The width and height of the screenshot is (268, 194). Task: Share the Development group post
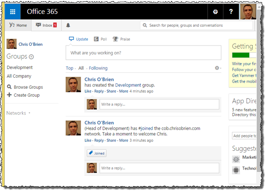[x=111, y=91]
